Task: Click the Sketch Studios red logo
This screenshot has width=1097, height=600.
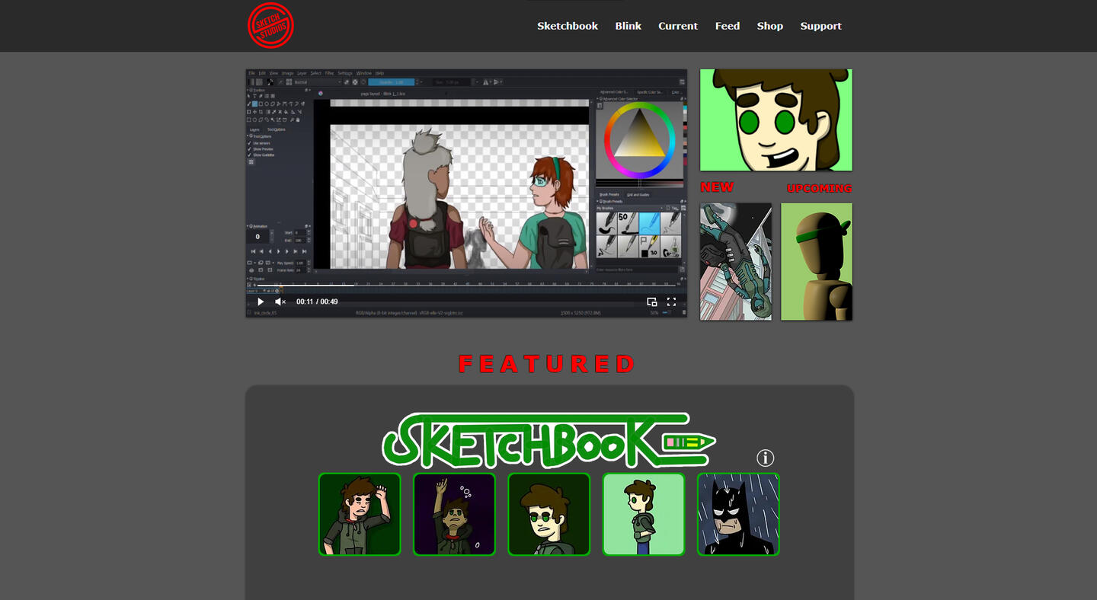Action: coord(270,25)
